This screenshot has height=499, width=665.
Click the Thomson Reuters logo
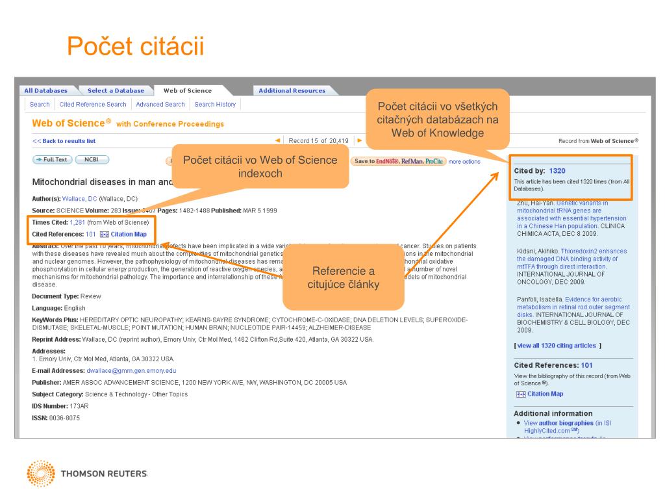[88, 474]
